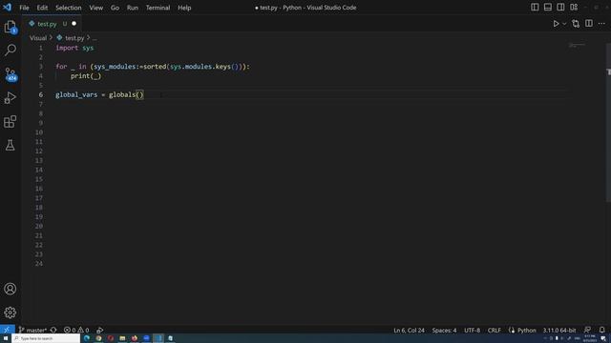Open the Search view in activity bar
The height and width of the screenshot is (343, 611).
coord(11,50)
